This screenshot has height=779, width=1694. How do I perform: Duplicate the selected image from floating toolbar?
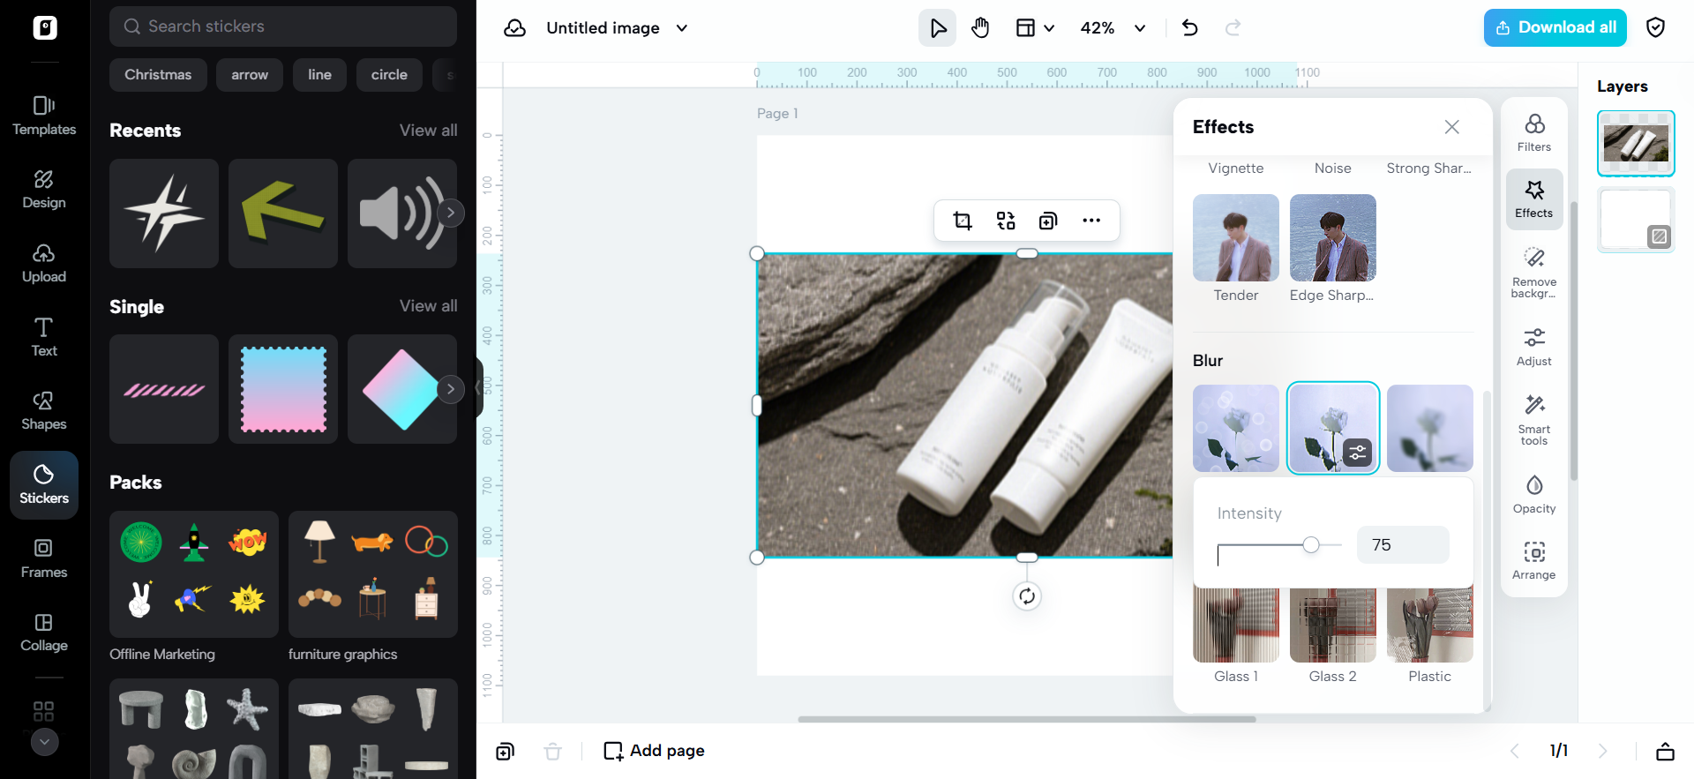pos(1048,221)
